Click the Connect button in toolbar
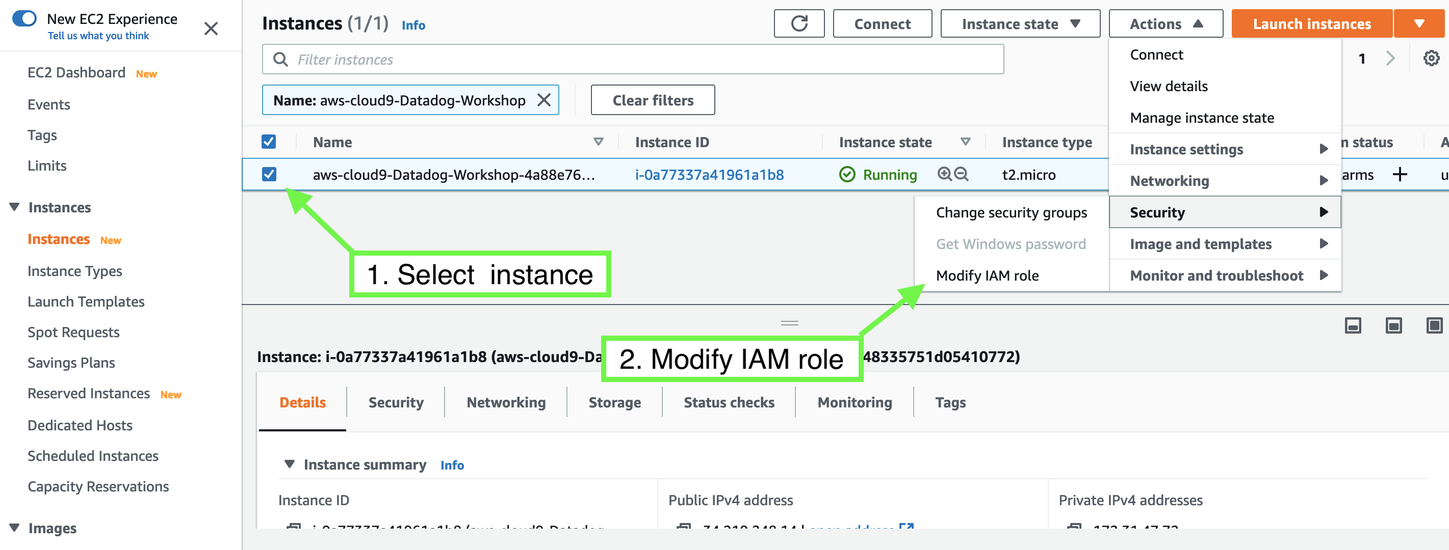Image resolution: width=1449 pixels, height=550 pixels. click(882, 23)
